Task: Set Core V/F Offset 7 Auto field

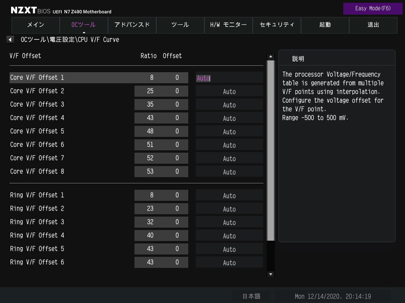Action: coord(229,159)
